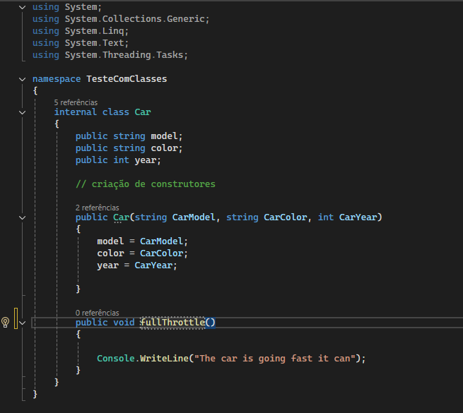The width and height of the screenshot is (463, 413).
Task: Click 'model = CarModel;' assignment line
Action: click(x=142, y=241)
